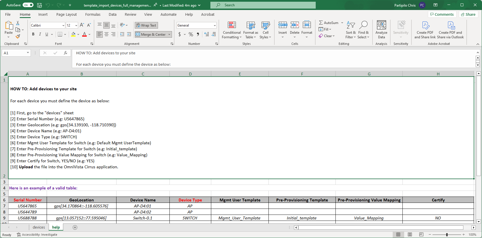Screen dimensions: 482x238
Task: Apply percent style to the cell
Action: click(191, 34)
